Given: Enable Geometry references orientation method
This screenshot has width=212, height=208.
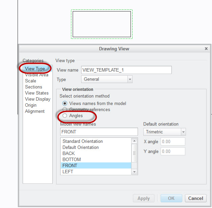Looking at the screenshot, I should tap(65, 110).
